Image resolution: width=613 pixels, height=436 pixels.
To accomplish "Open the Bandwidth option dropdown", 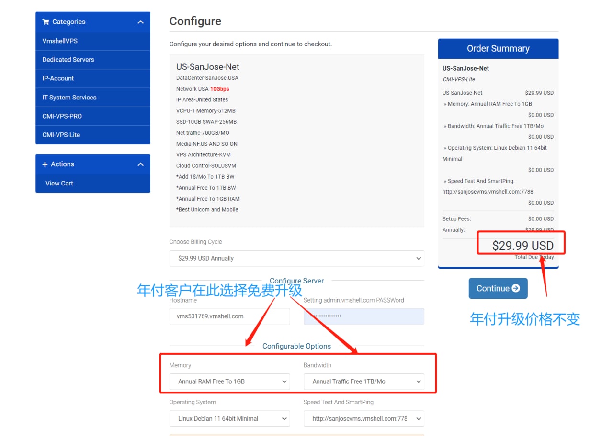I will (x=363, y=381).
